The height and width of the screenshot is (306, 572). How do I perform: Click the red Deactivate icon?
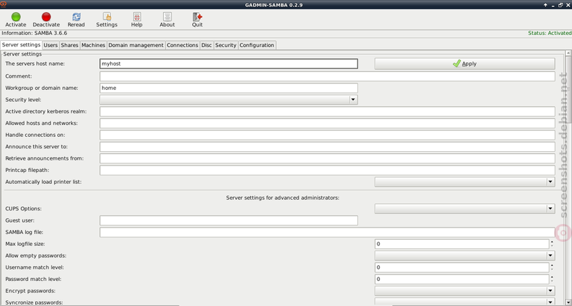pos(46,16)
